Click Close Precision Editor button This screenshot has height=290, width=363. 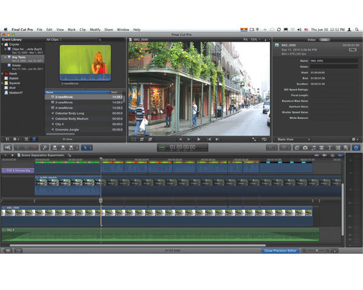click(280, 251)
